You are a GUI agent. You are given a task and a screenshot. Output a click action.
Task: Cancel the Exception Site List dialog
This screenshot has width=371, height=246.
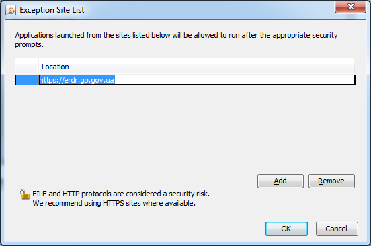tap(337, 229)
